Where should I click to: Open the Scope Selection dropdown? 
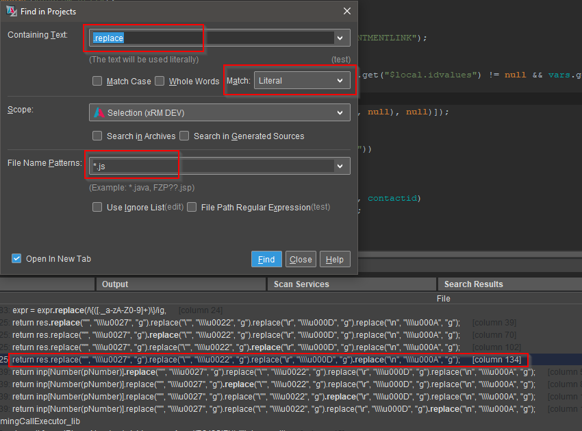[220, 112]
